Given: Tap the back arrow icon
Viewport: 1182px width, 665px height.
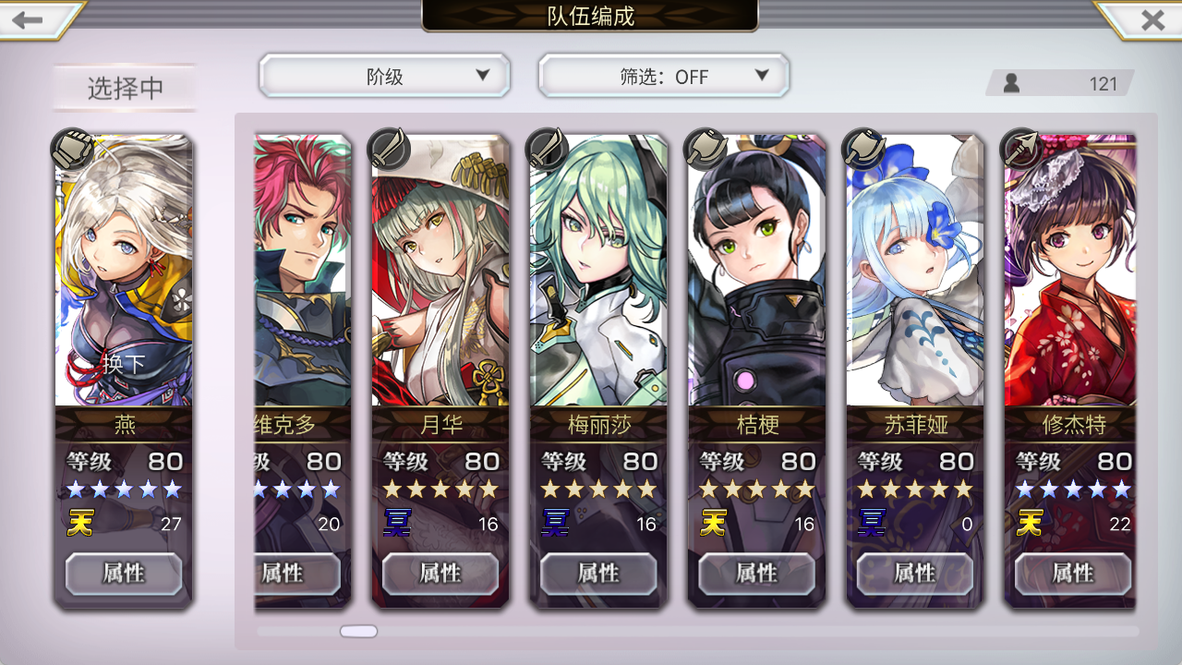Looking at the screenshot, I should pyautogui.click(x=28, y=19).
